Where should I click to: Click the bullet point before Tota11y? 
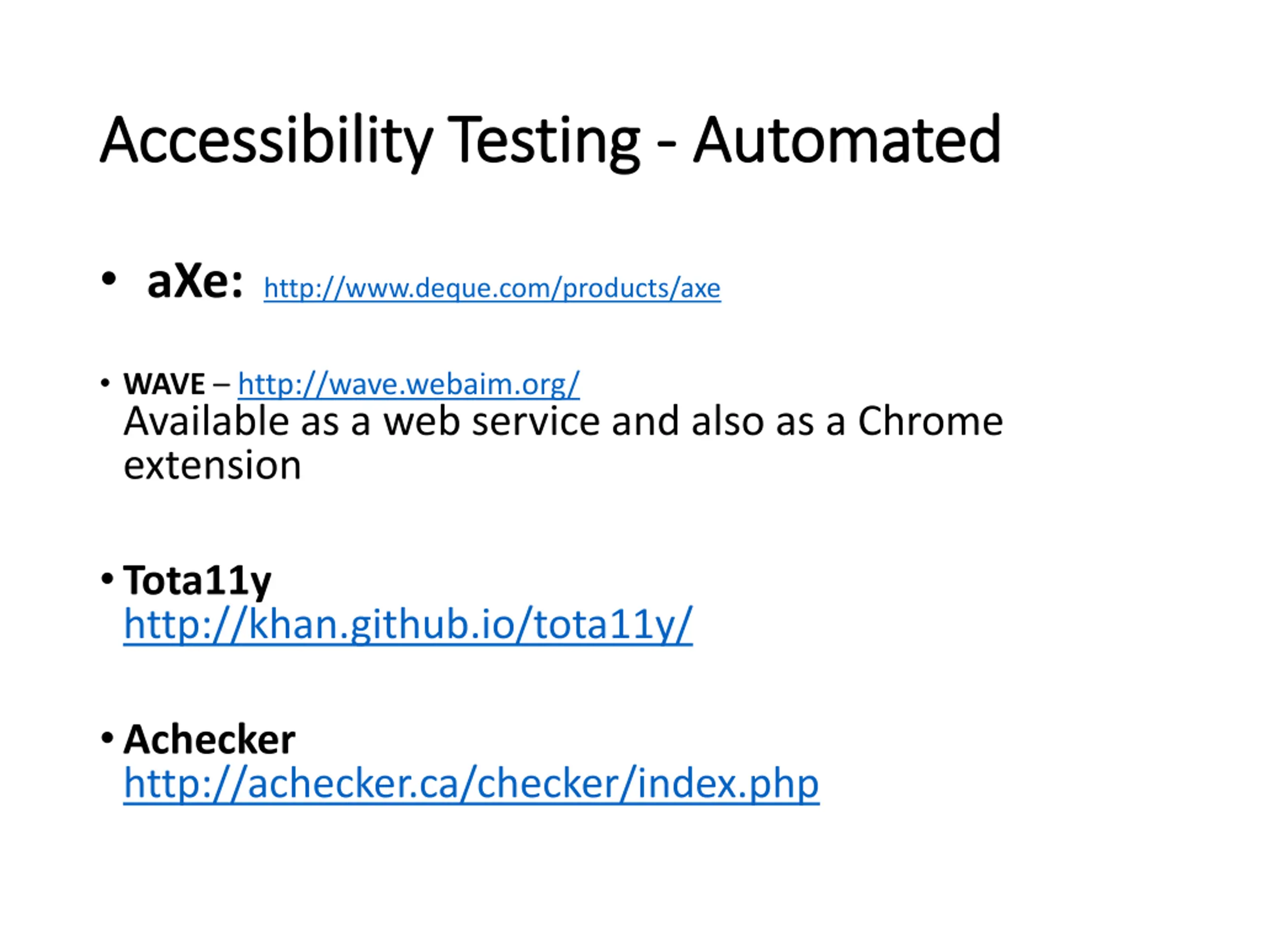(x=106, y=579)
